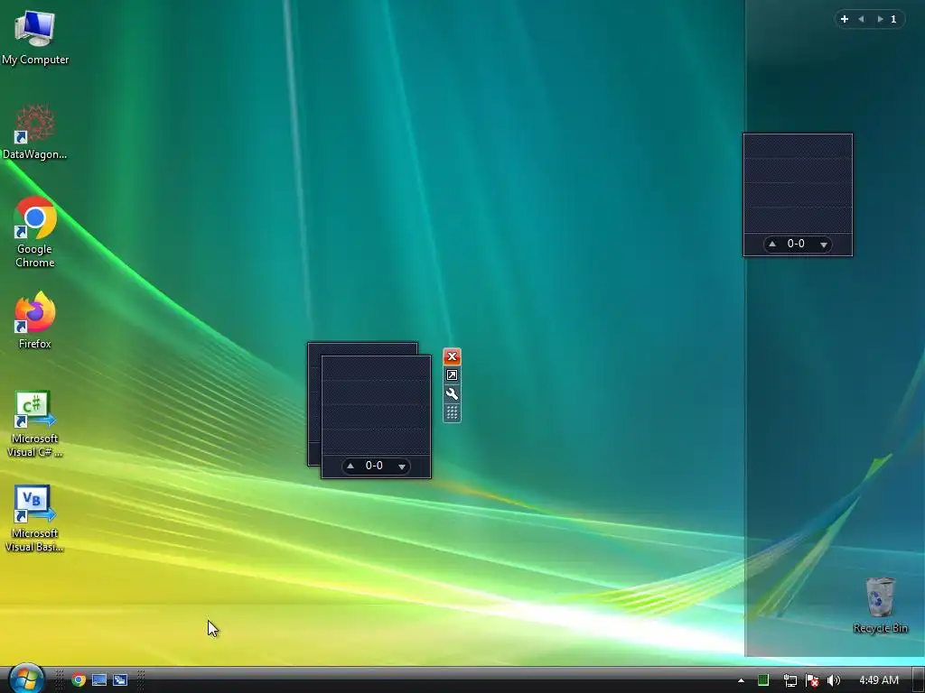Select the Firefox desktop shortcut
The height and width of the screenshot is (693, 925).
tap(35, 320)
